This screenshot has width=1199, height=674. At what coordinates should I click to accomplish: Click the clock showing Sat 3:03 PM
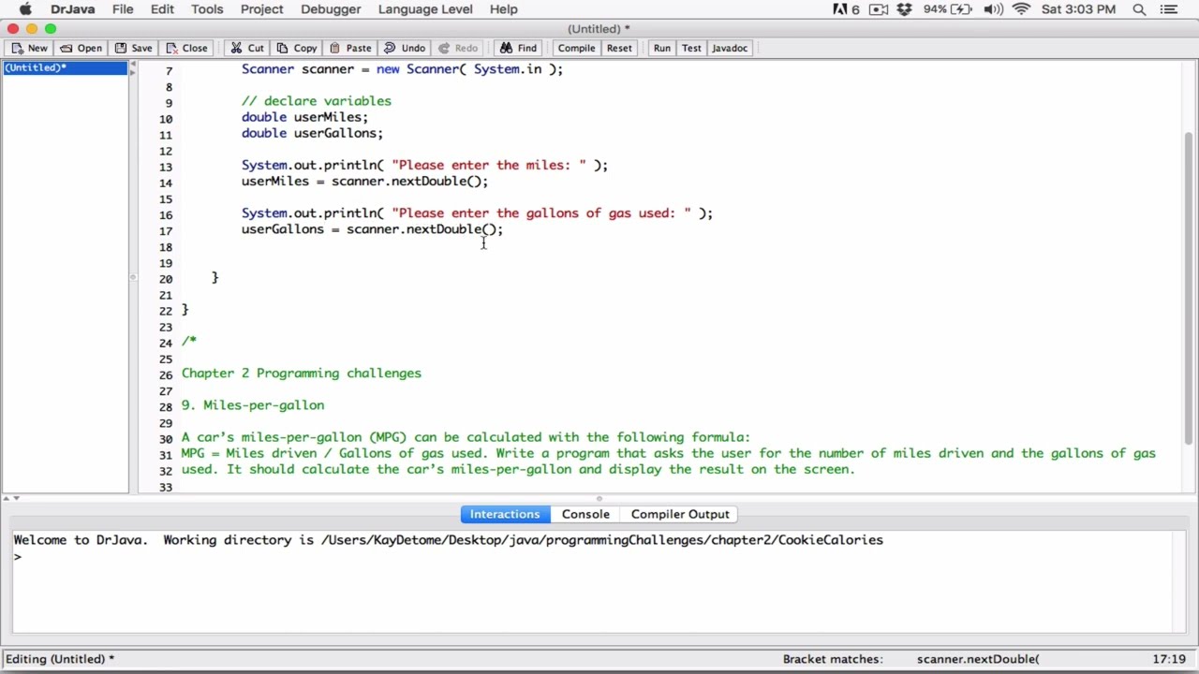[1078, 9]
